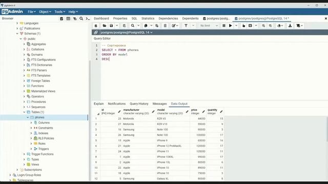
Task: Expand the Views tree node
Action: (24, 165)
